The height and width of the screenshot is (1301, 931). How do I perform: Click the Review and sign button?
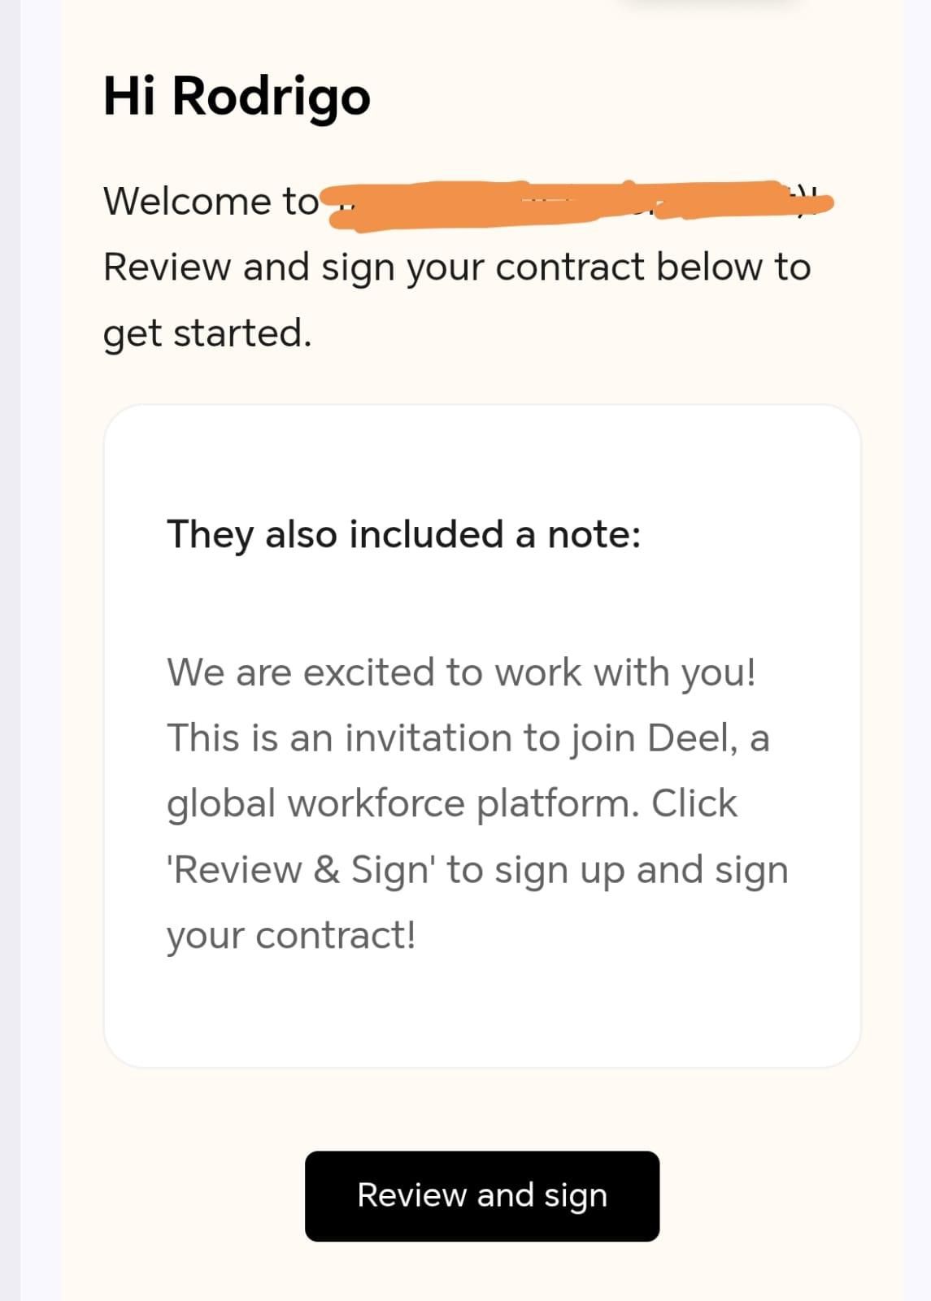pyautogui.click(x=481, y=1195)
